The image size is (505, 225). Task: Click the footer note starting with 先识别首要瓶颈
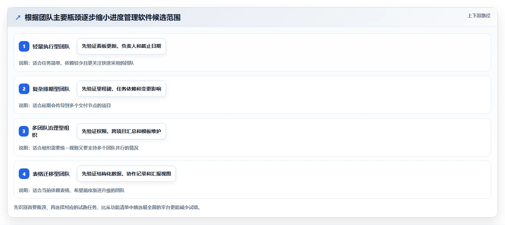(107, 207)
